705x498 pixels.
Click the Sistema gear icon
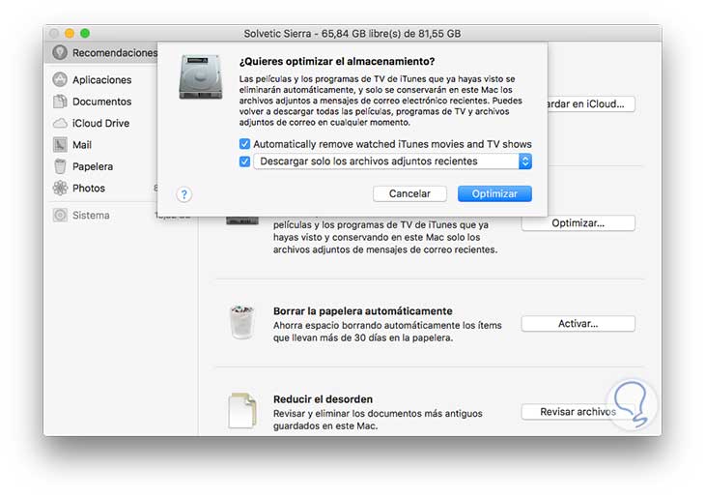(x=60, y=215)
